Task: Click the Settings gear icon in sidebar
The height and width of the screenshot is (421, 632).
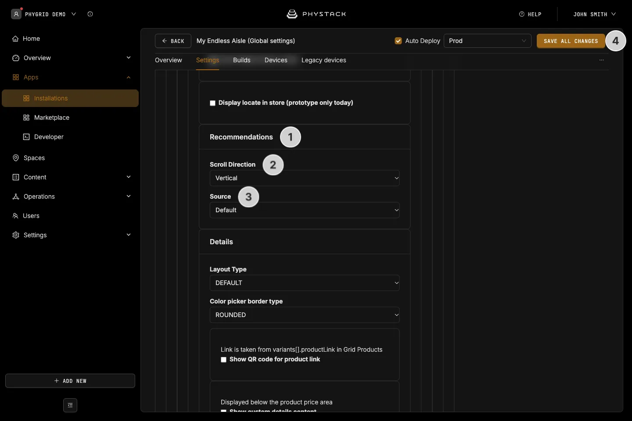Action: point(16,235)
